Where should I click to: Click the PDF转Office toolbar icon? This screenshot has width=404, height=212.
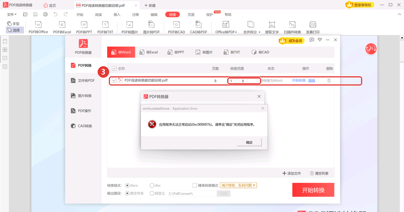38,27
